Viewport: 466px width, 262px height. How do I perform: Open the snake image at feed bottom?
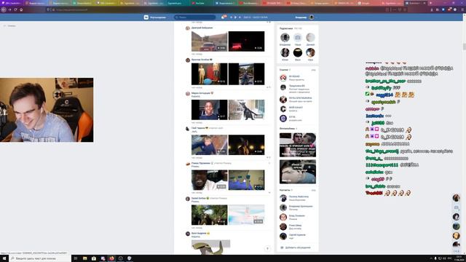210,247
